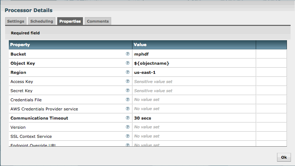Click the SSL Context Service help icon
The image size is (295, 166).
128,136
